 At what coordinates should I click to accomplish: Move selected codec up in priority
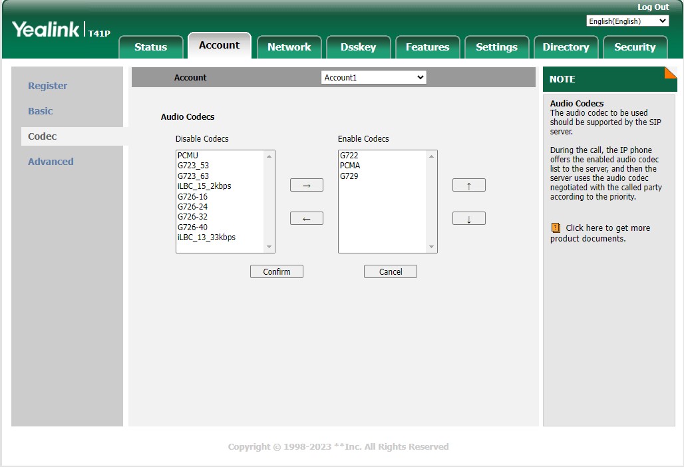pyautogui.click(x=468, y=185)
